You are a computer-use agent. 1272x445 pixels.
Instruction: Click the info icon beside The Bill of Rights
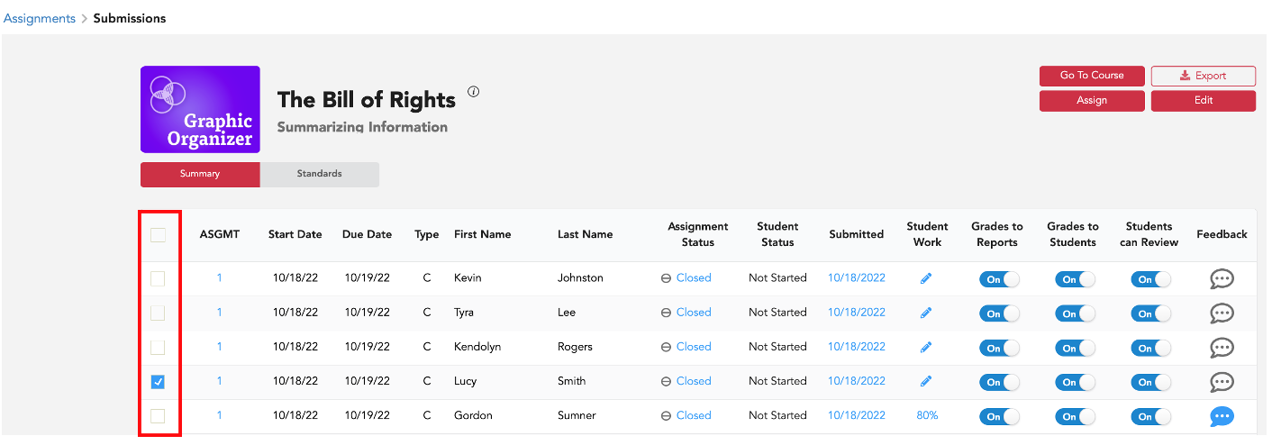coord(474,91)
